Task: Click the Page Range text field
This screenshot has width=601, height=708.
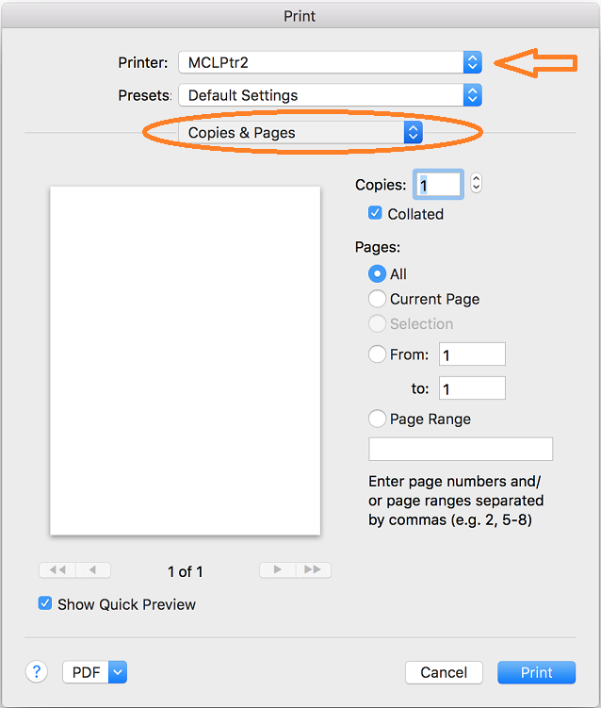Action: (x=461, y=448)
